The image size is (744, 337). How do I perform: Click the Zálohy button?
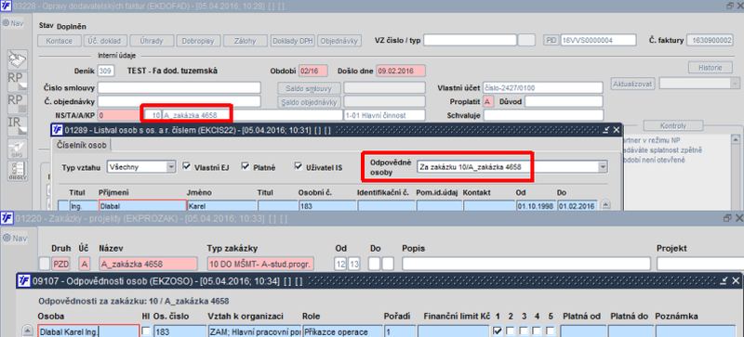pyautogui.click(x=246, y=41)
